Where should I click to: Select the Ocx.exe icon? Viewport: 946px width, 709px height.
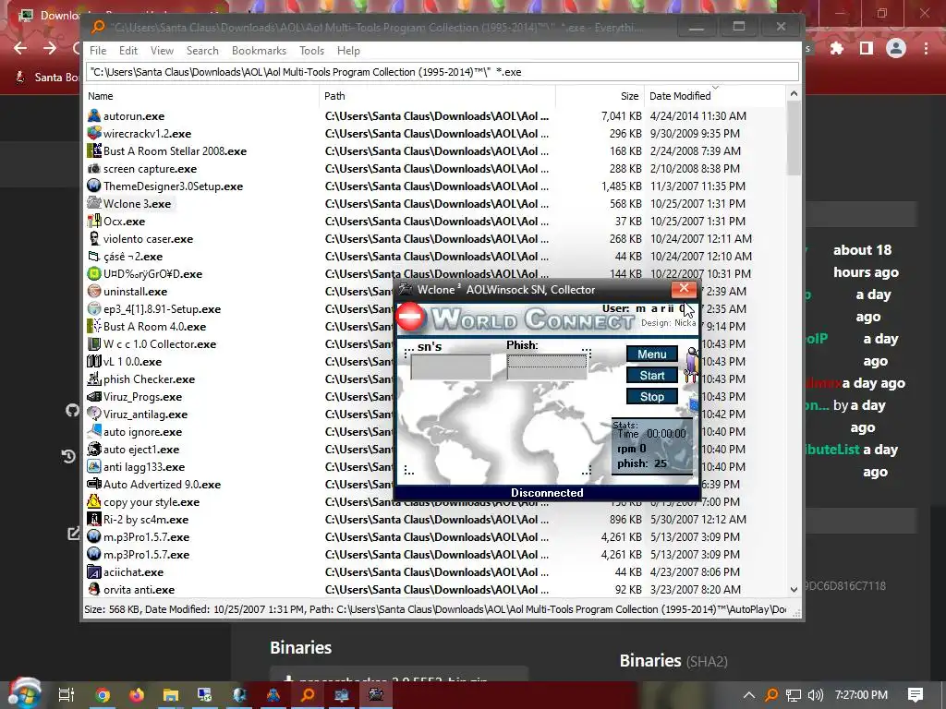93,222
